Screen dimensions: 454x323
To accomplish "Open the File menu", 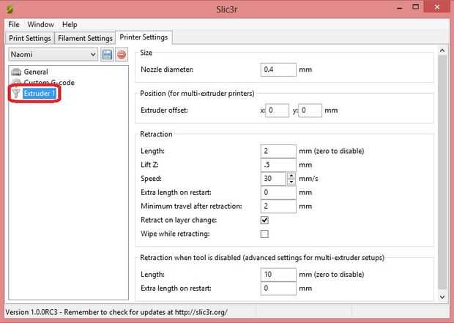I will tap(14, 24).
